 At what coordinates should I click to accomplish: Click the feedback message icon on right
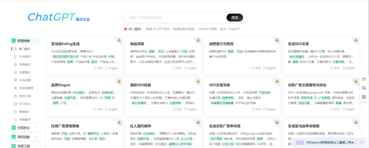[x=364, y=88]
